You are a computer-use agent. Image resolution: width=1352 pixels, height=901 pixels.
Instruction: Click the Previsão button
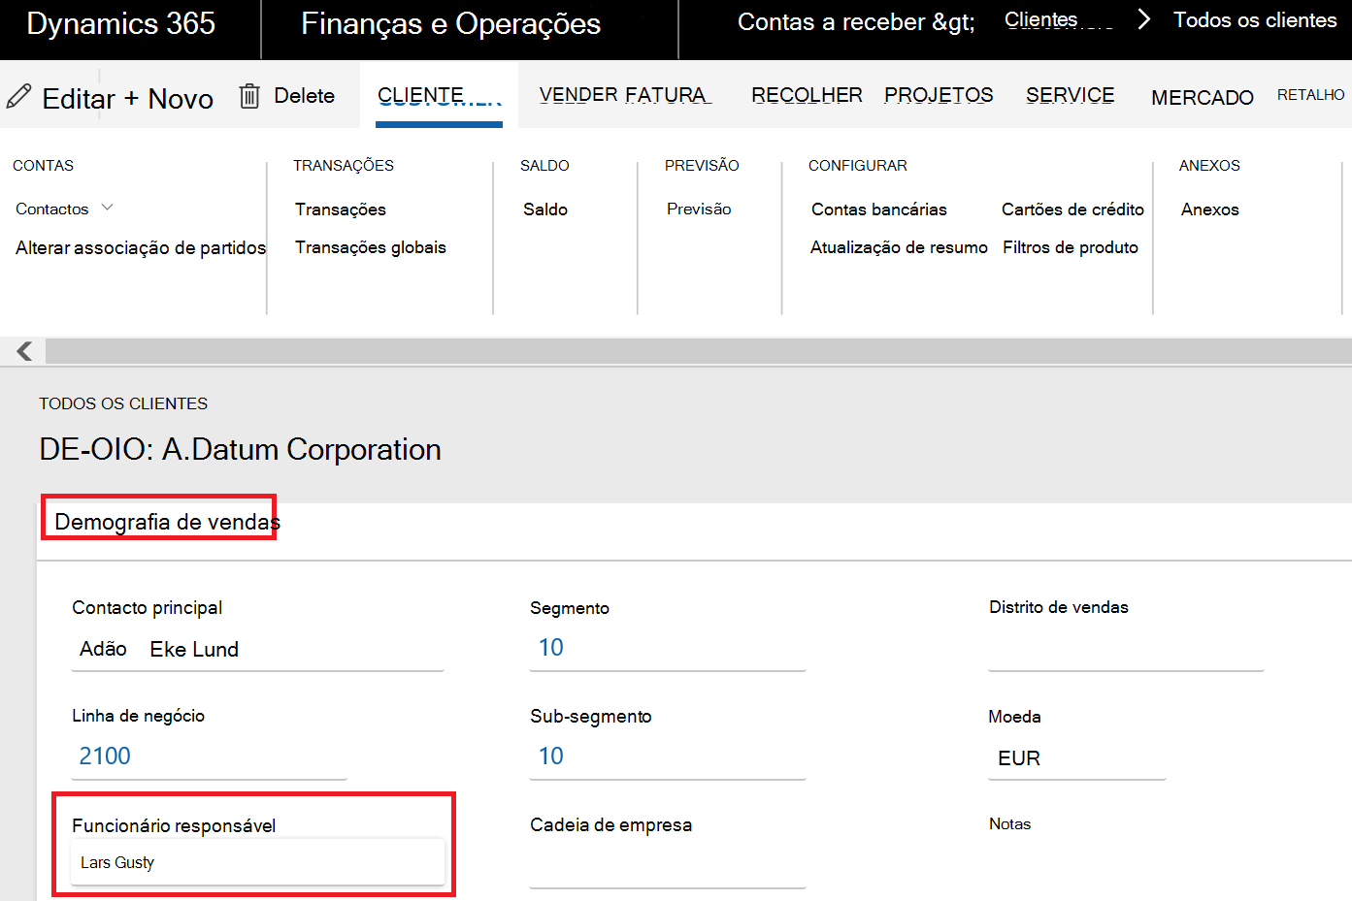(699, 209)
